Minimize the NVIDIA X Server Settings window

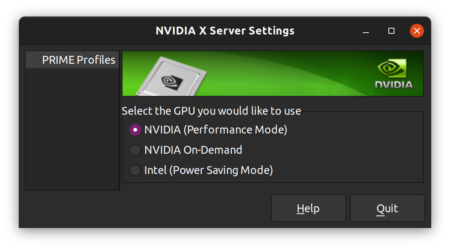(x=366, y=31)
